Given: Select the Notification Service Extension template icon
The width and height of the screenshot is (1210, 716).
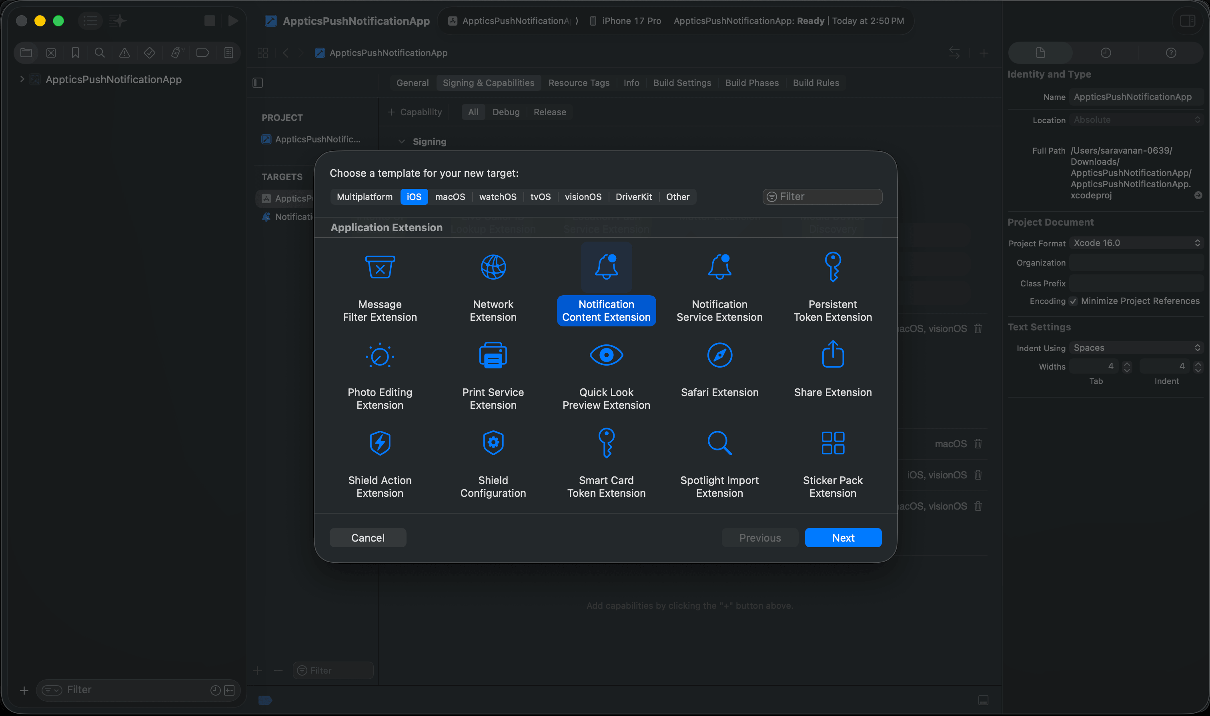Looking at the screenshot, I should (x=719, y=267).
